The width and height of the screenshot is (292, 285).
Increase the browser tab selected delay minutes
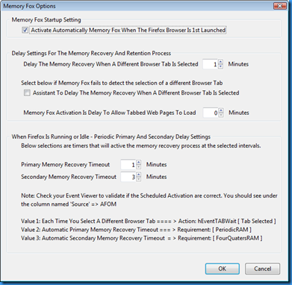(220, 62)
